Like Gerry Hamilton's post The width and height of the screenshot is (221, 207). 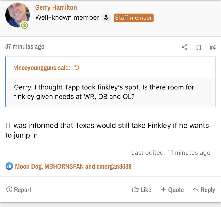point(142,190)
